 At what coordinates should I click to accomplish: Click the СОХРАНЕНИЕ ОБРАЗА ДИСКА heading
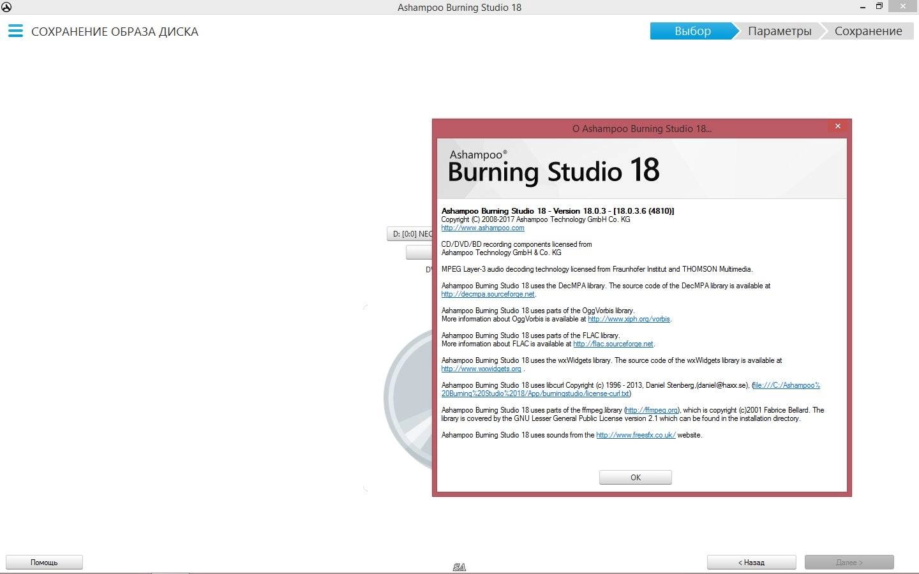coord(115,32)
